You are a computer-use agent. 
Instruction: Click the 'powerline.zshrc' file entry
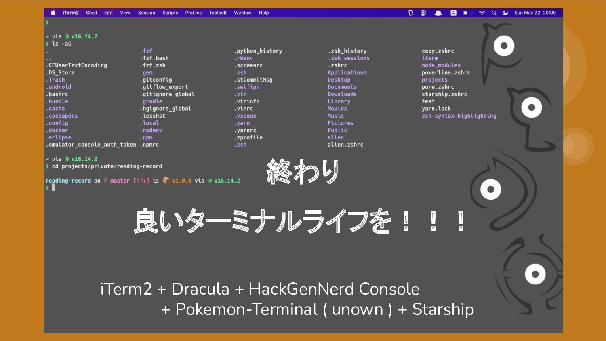(446, 73)
